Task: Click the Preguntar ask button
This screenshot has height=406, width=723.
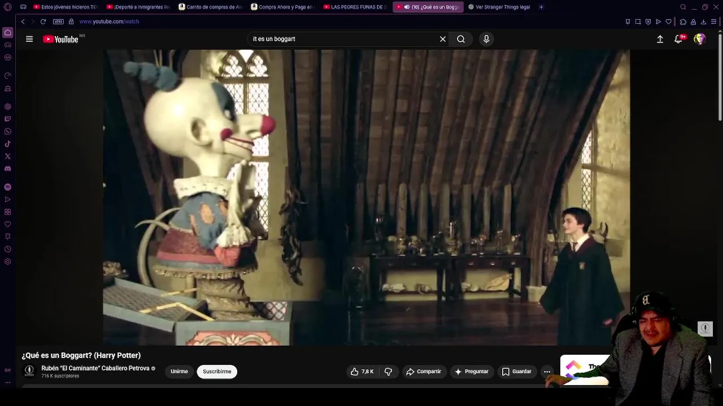Action: click(x=471, y=372)
